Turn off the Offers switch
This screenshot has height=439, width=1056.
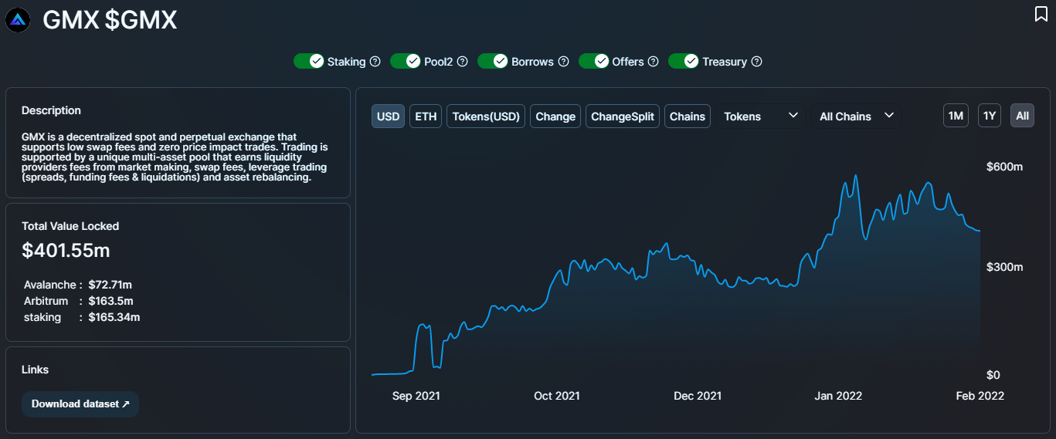tap(593, 61)
